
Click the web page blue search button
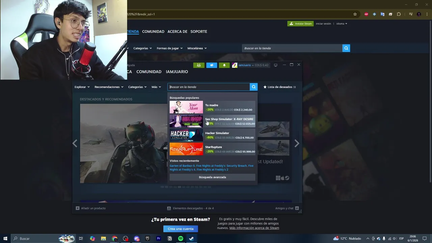pyautogui.click(x=346, y=48)
